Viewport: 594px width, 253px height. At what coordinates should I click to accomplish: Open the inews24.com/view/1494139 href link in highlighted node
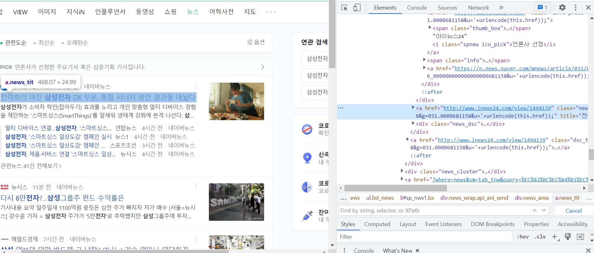pyautogui.click(x=497, y=108)
